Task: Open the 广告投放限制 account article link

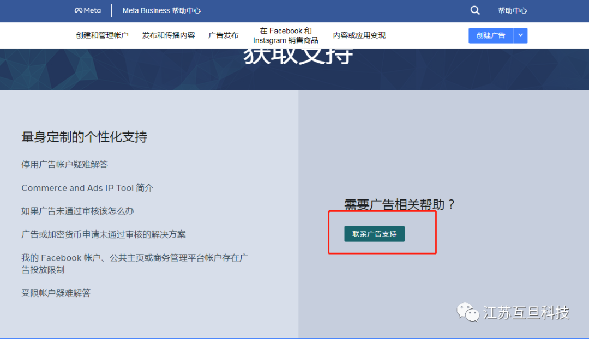Action: 135,263
